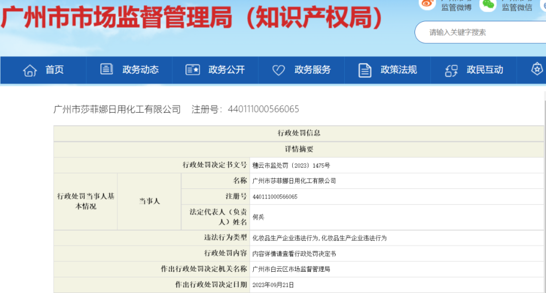This screenshot has width=546, height=293.
Task: Open the 政民互动 menu
Action: coord(485,70)
